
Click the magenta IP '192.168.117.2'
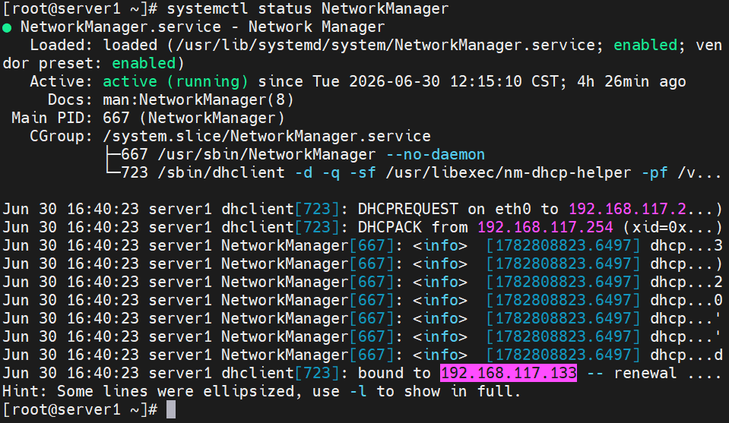coord(628,209)
